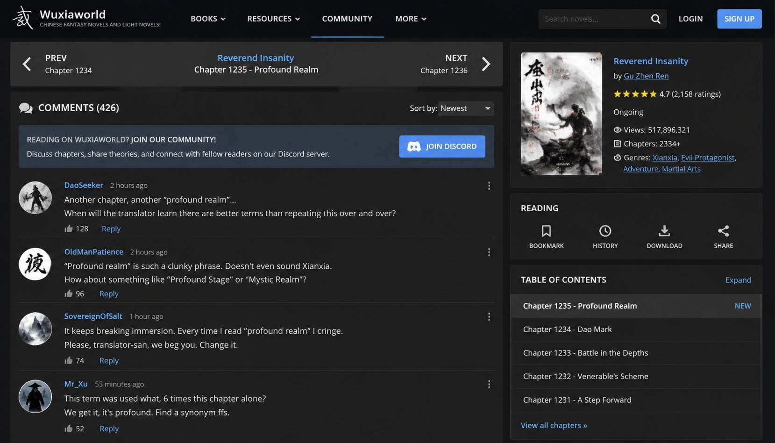
Task: Click the Evil Protagonist genre link
Action: click(708, 157)
